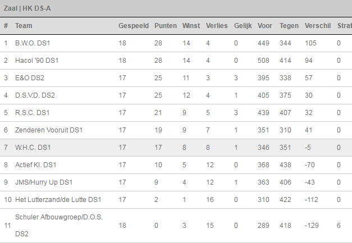This screenshot has height=243, width=352.
Task: Click the Tegen column header
Action: (289, 26)
